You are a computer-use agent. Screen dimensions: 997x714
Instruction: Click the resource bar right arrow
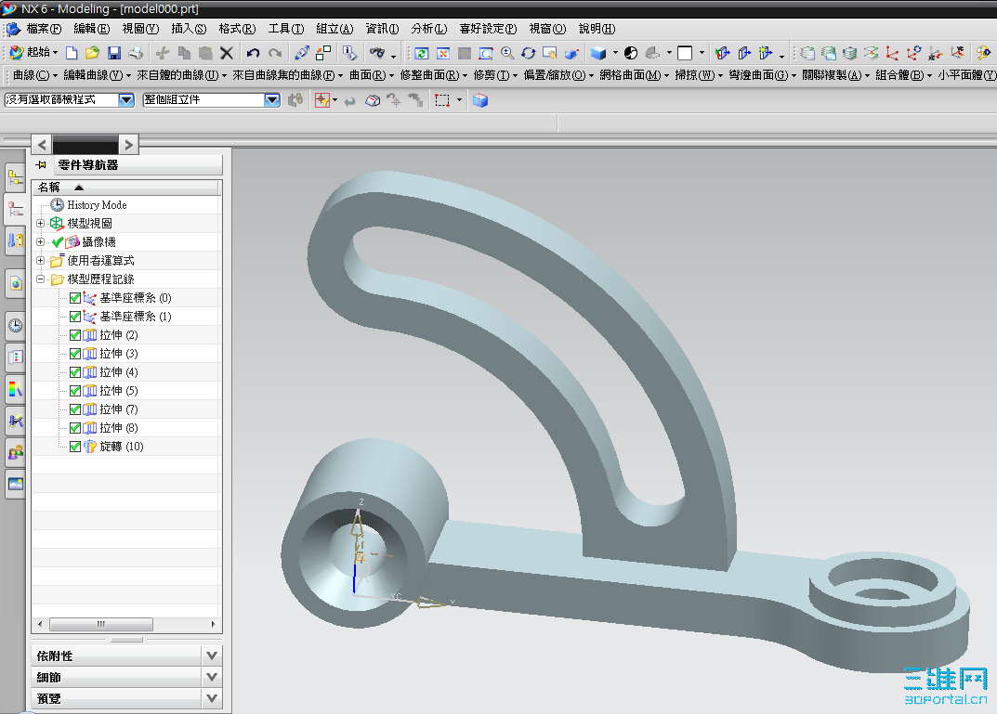128,145
